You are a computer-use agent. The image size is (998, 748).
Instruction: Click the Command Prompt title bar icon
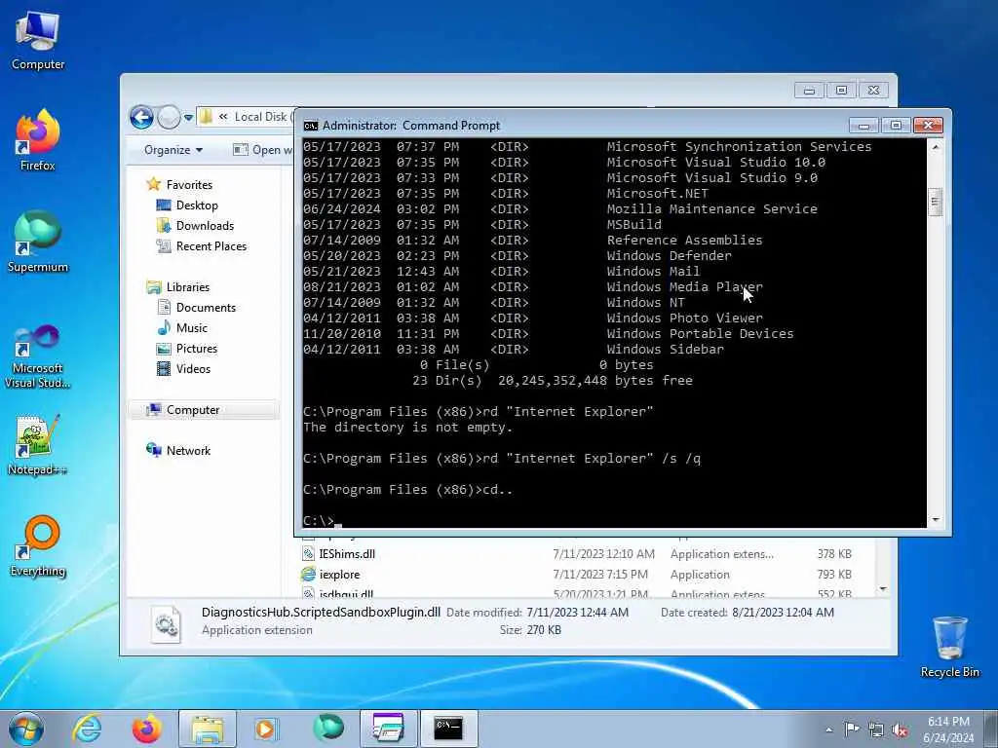(x=311, y=126)
